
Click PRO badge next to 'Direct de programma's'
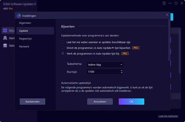click(x=136, y=48)
